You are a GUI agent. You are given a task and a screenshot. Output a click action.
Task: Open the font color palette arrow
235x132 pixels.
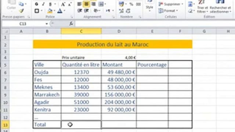[x=65, y=11]
